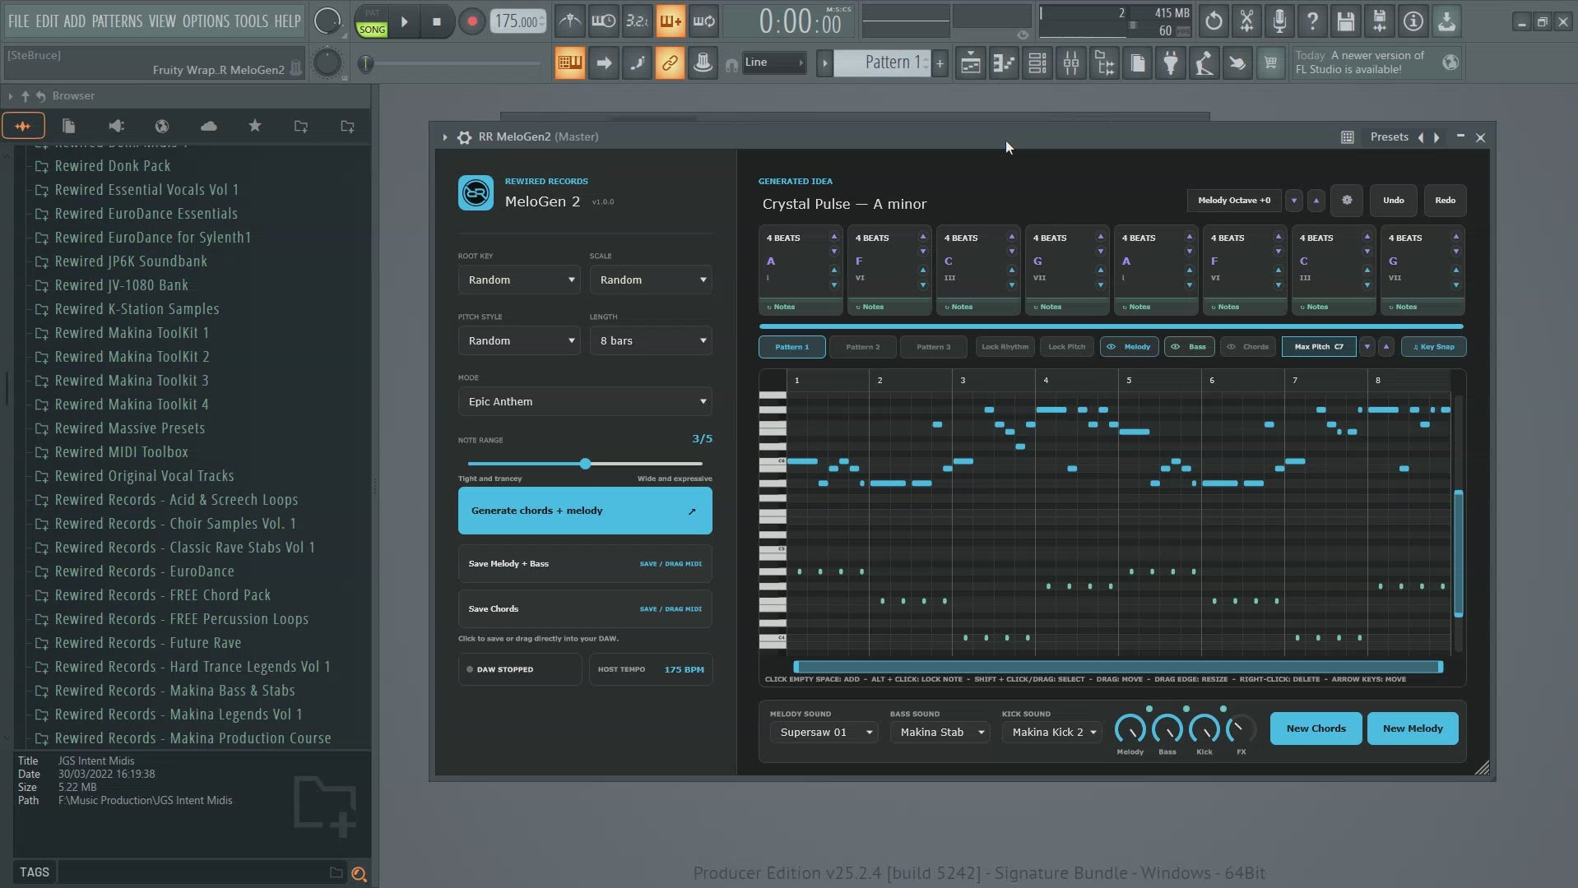The width and height of the screenshot is (1578, 888).
Task: Click the browser tag search icon
Action: (359, 873)
